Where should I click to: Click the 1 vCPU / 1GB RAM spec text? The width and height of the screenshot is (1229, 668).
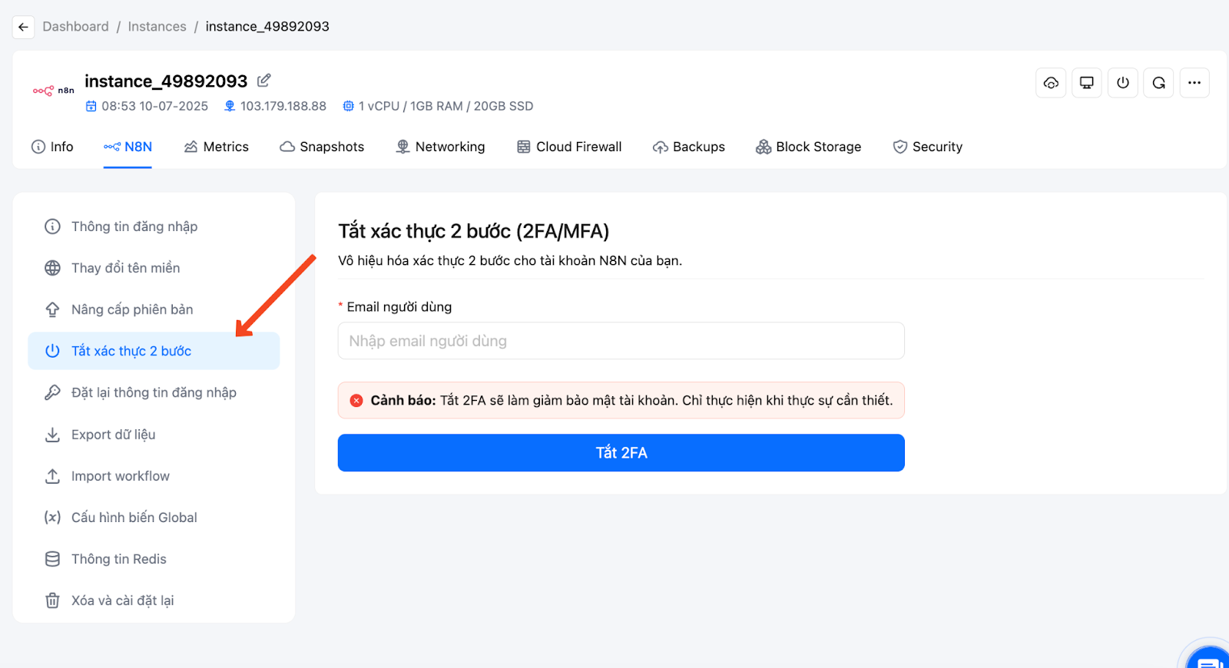[x=446, y=106]
